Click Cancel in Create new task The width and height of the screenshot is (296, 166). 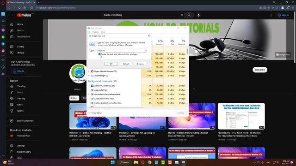click(x=126, y=64)
